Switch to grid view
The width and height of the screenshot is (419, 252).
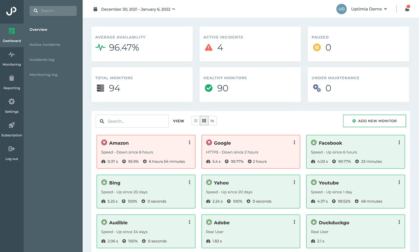pos(204,121)
